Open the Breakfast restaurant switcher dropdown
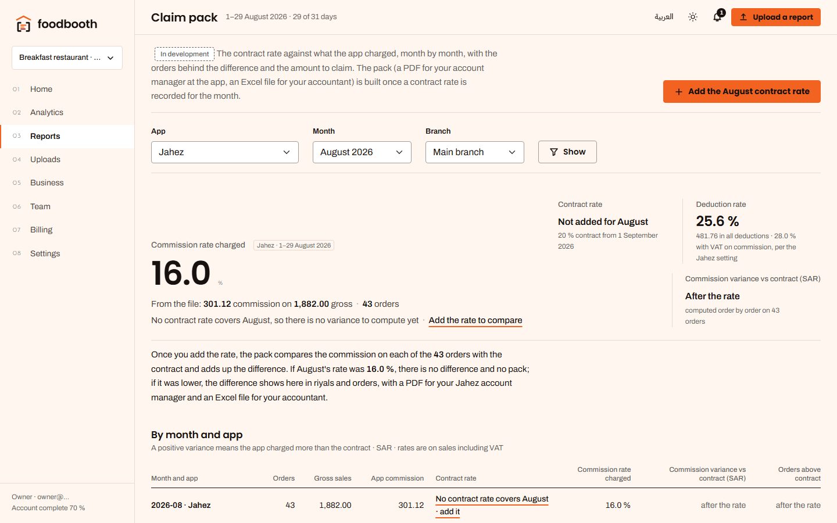 coord(67,58)
